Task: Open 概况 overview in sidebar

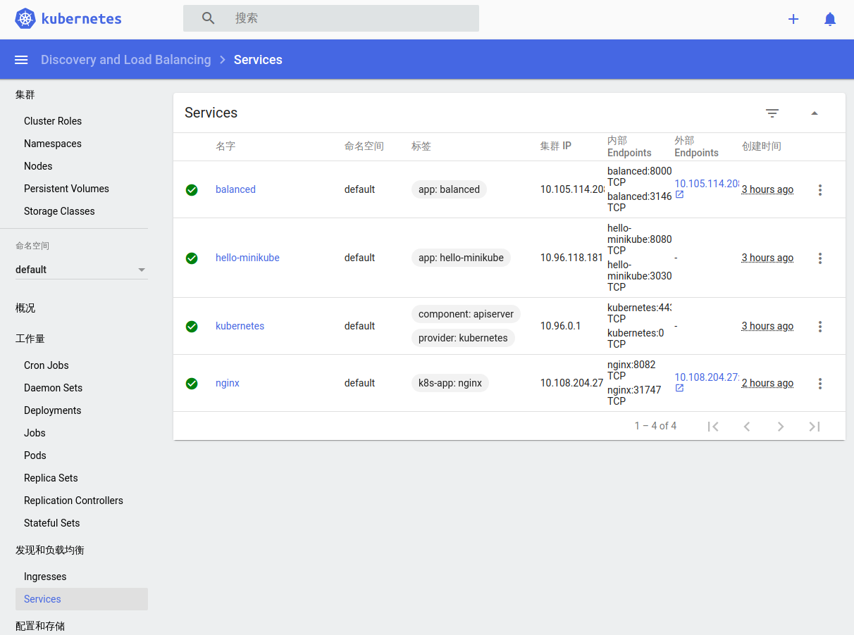Action: (25, 308)
